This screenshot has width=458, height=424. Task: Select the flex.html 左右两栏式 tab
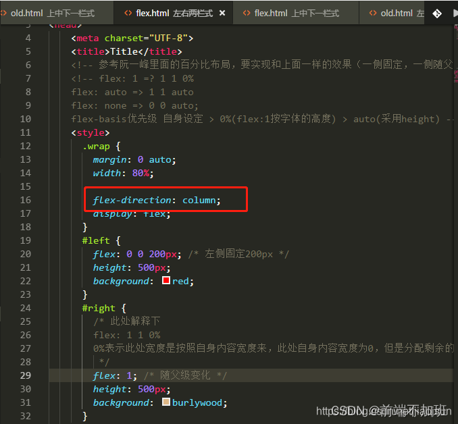(174, 14)
